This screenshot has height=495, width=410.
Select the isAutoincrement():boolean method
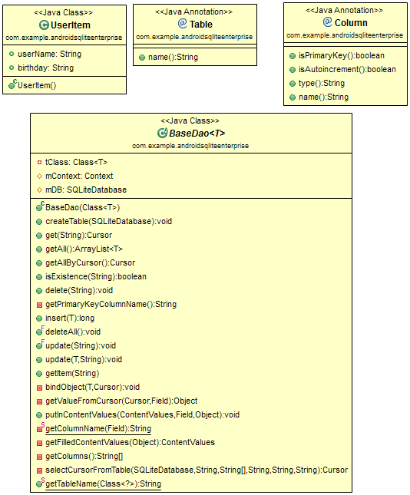[347, 69]
